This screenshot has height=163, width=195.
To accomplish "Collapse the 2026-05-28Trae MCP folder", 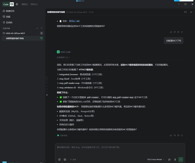I will click(x=14, y=33).
